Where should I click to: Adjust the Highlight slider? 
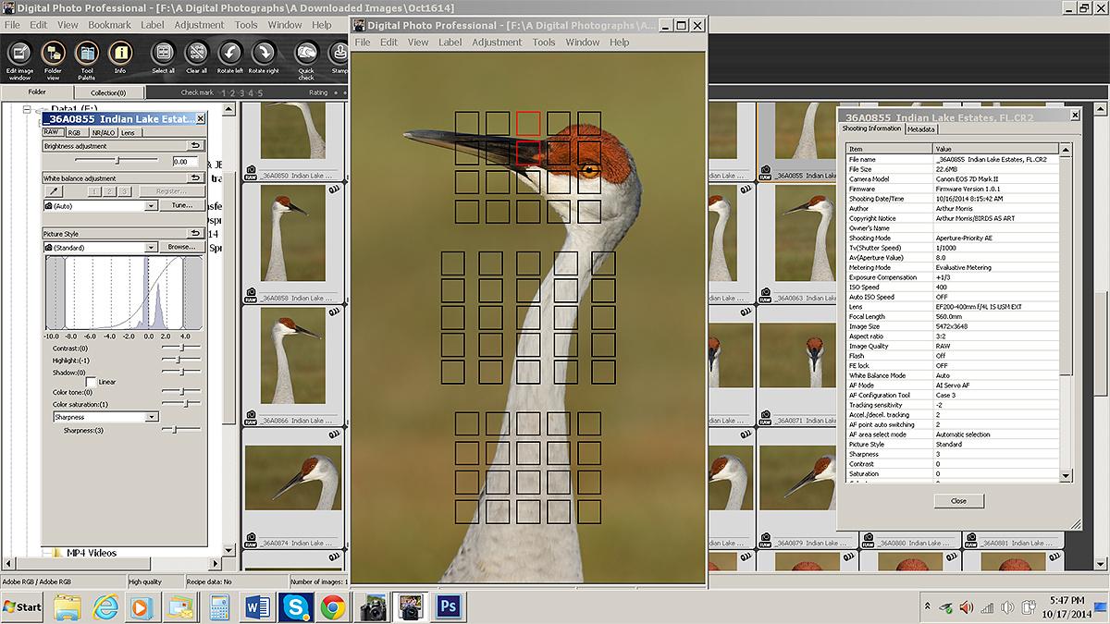tap(181, 360)
